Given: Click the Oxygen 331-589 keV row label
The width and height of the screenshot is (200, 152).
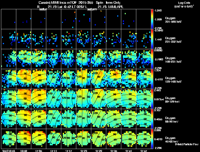Looking at the screenshot, I should click(x=173, y=20).
